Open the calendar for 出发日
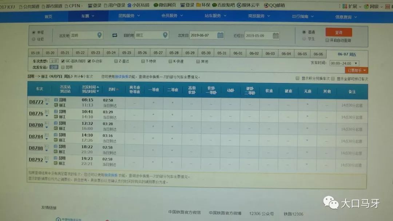The width and height of the screenshot is (393, 221). tap(220, 35)
